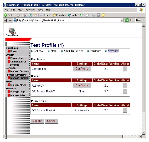Click the Windows flag logo in the menu bar

pyautogui.click(x=141, y=10)
